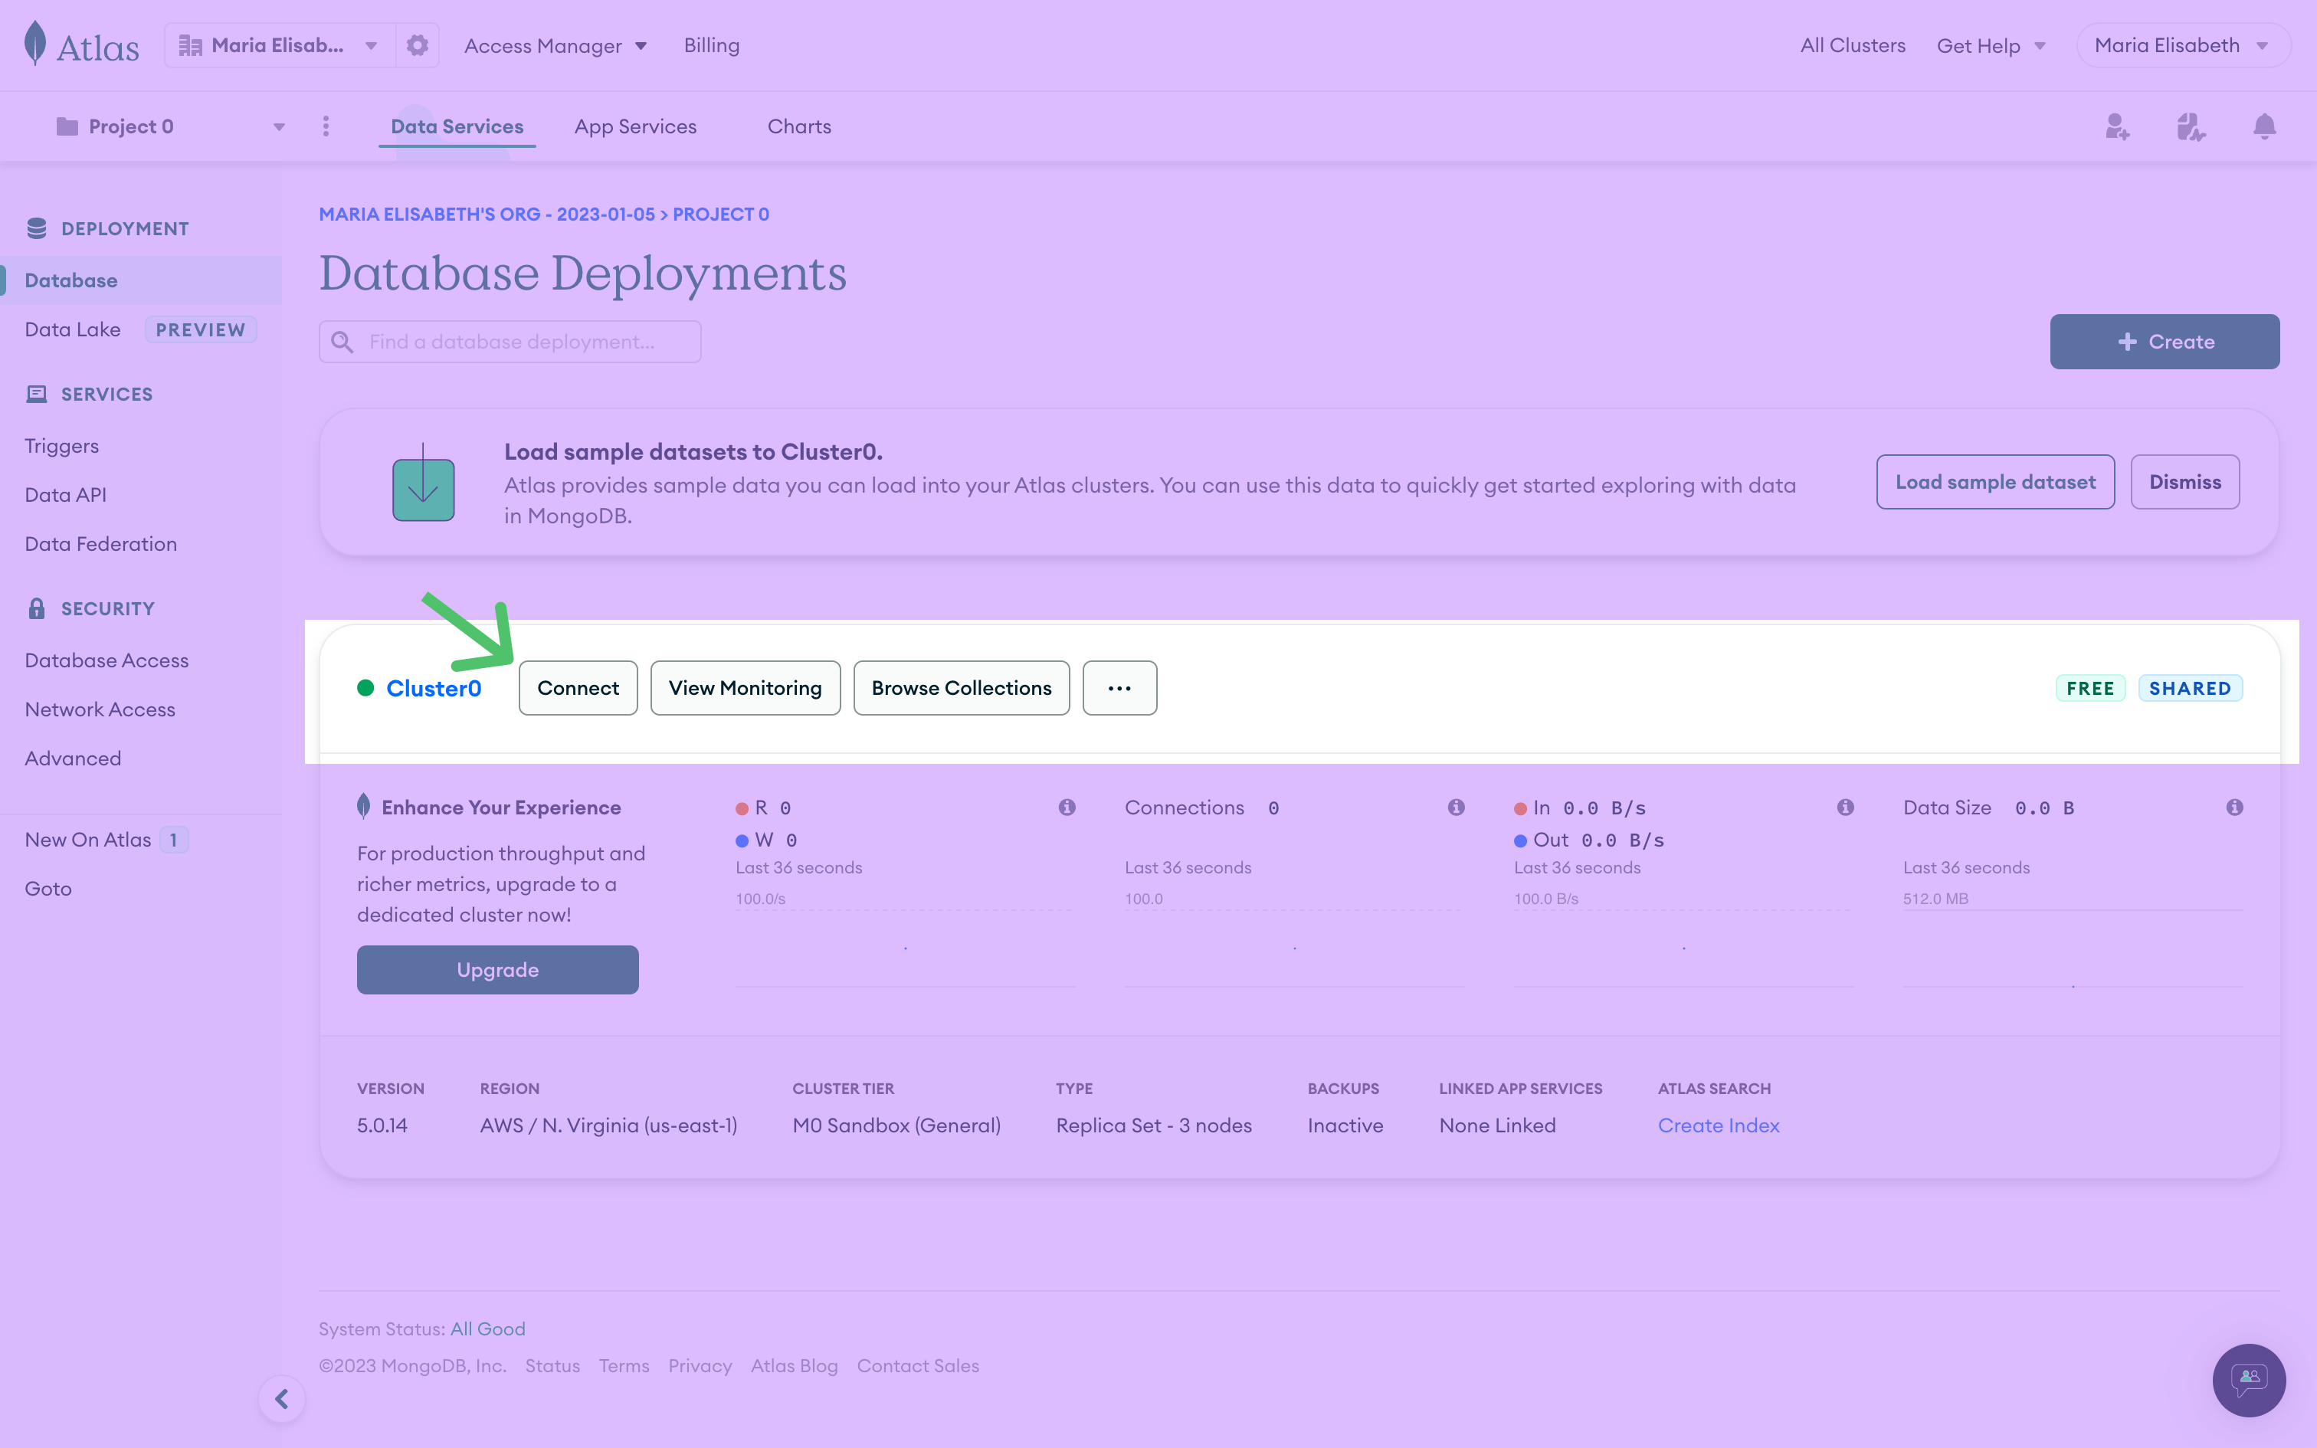2317x1448 pixels.
Task: Click info icon beside Data Size chart
Action: 2235,808
